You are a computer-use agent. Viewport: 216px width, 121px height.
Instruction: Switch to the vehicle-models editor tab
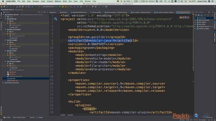tap(96, 12)
